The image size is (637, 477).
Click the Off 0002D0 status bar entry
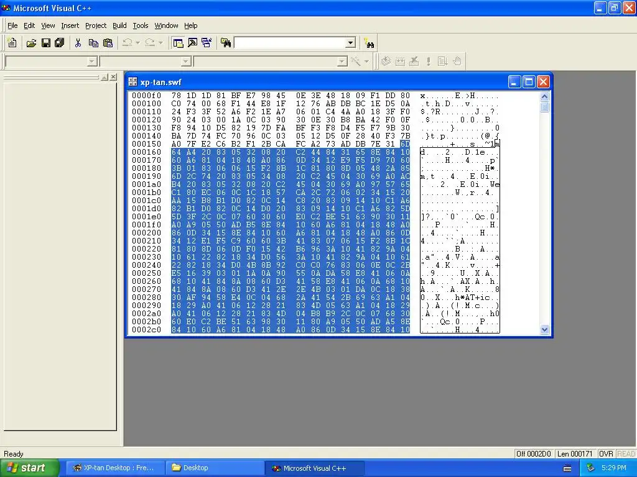tap(533, 453)
